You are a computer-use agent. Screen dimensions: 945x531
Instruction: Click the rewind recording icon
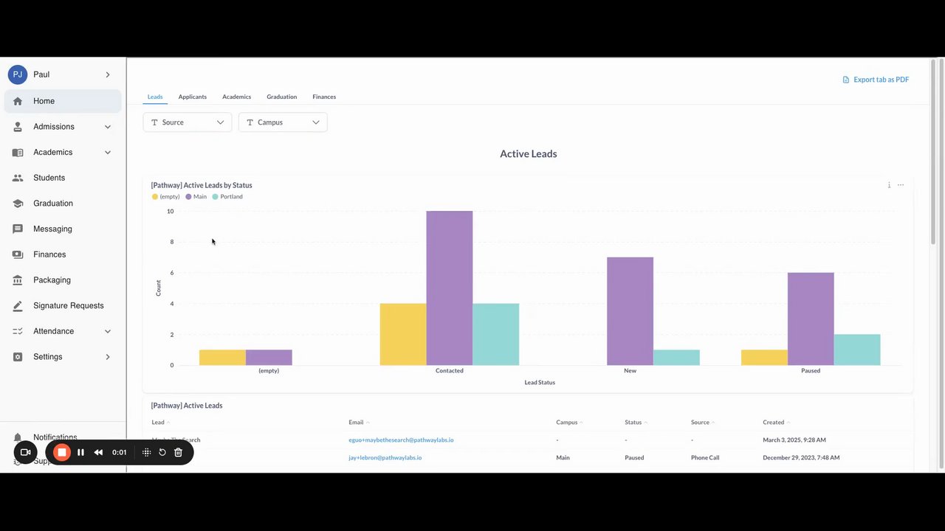(98, 452)
